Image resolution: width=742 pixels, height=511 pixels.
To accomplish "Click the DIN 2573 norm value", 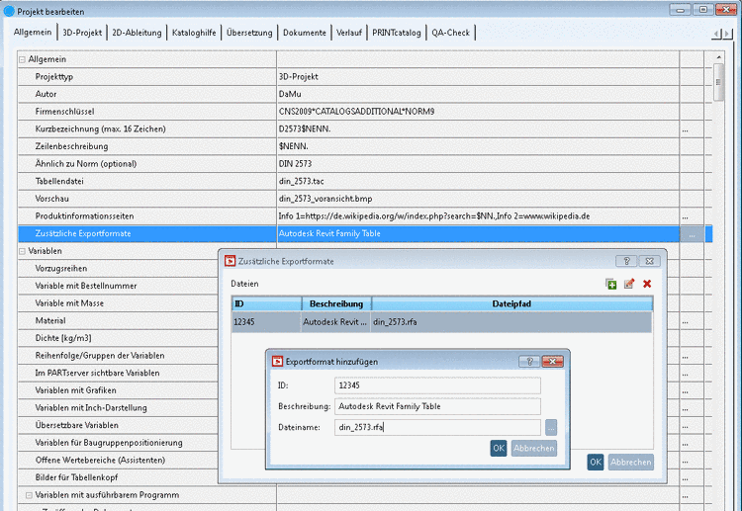I will [295, 164].
